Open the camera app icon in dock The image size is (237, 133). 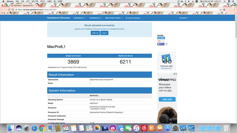113,128
